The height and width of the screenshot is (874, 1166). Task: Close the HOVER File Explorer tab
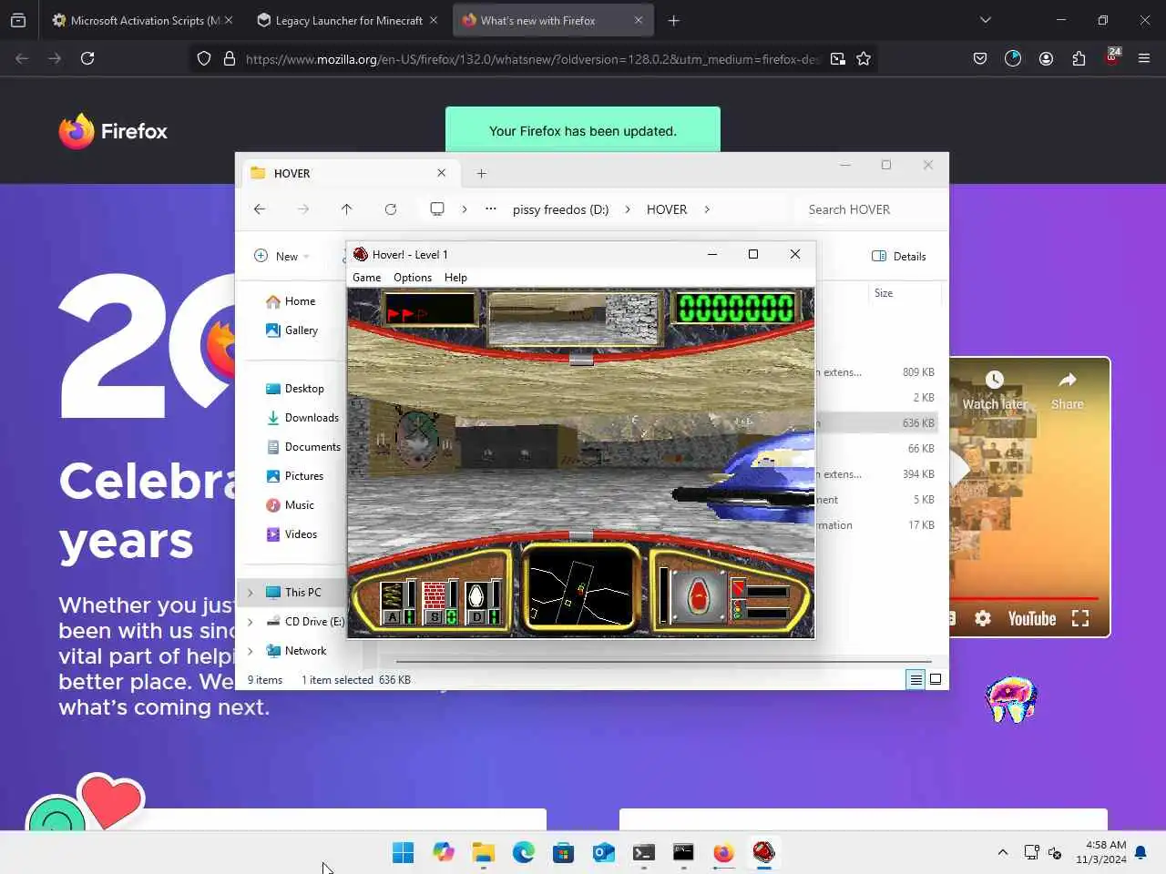[441, 173]
